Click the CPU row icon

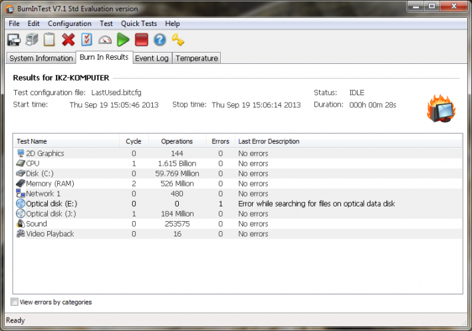[21, 163]
